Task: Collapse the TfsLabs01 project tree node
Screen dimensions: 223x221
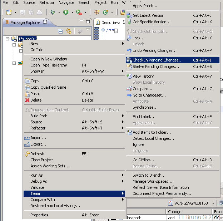Action: [8, 39]
